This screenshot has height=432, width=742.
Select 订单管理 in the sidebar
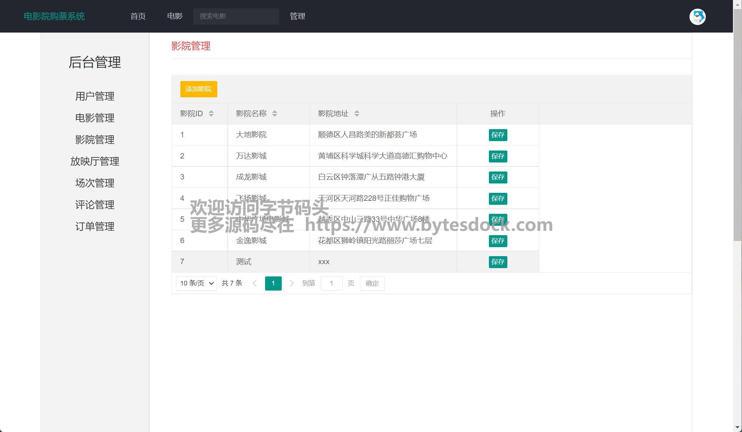[x=95, y=226]
